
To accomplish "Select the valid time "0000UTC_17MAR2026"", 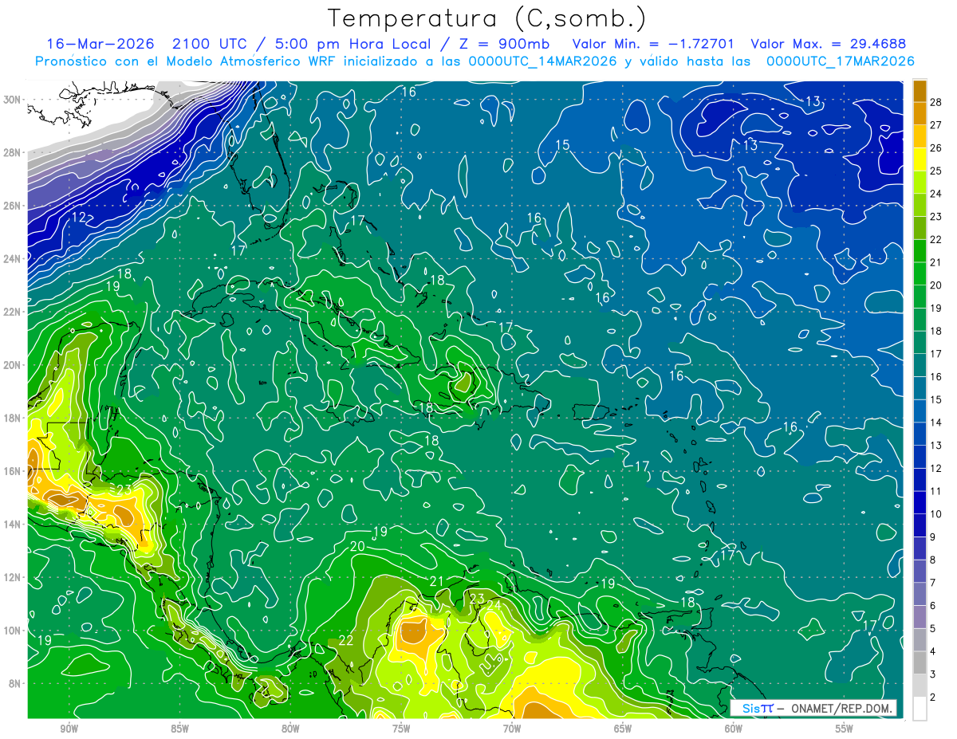I will click(x=839, y=61).
